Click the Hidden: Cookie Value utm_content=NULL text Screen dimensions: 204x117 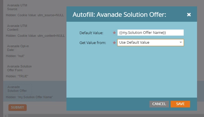click(x=35, y=36)
